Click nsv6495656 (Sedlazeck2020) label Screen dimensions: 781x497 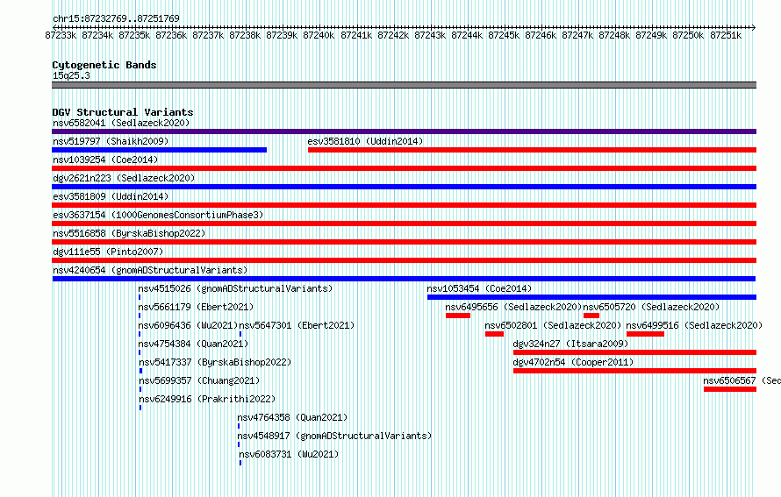[513, 307]
